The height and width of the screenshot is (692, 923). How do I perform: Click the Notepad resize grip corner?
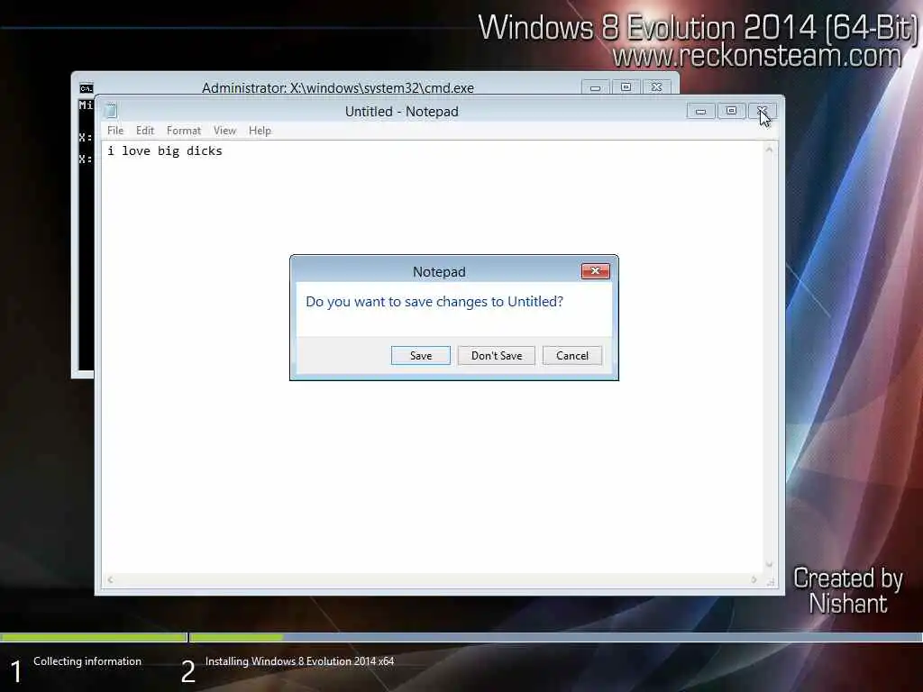770,581
